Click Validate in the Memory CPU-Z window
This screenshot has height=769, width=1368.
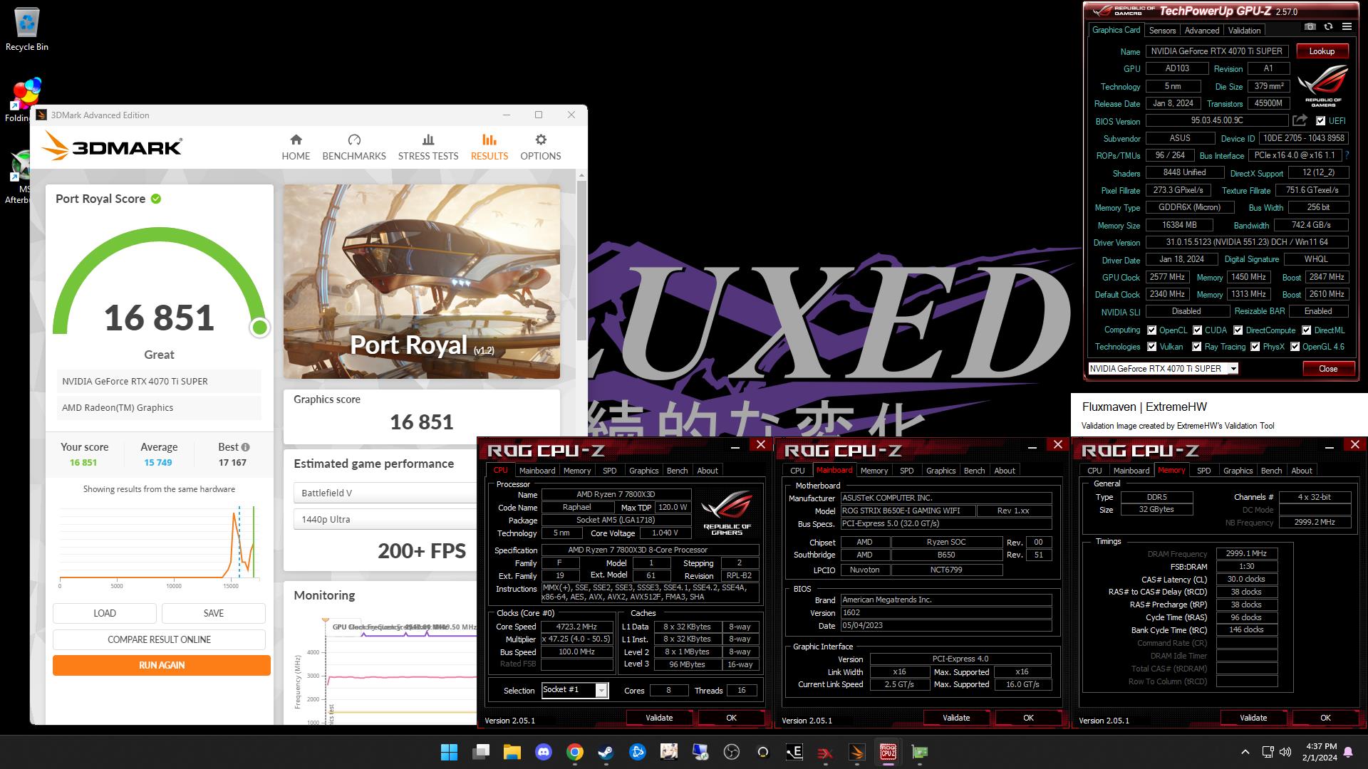coord(1253,718)
